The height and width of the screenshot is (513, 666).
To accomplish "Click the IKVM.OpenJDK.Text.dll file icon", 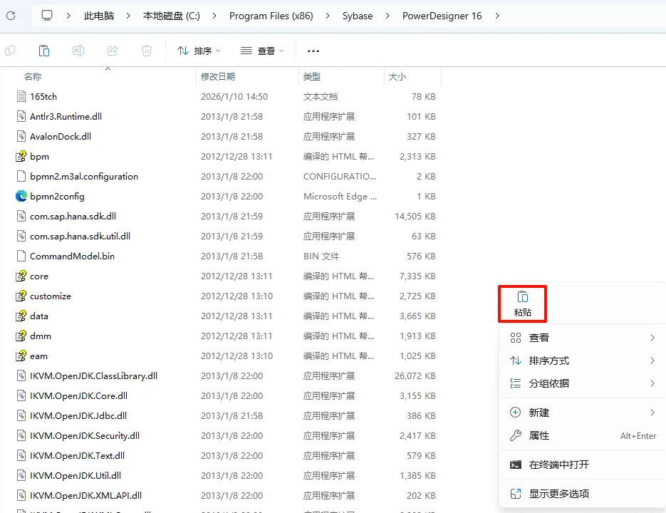I will pos(21,455).
